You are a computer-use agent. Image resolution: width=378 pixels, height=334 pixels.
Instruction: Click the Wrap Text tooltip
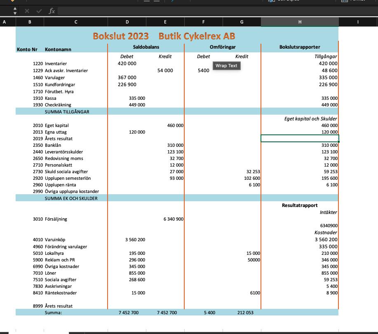(226, 66)
